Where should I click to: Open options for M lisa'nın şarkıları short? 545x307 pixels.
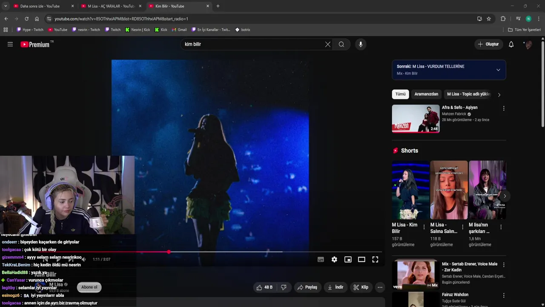click(x=501, y=227)
